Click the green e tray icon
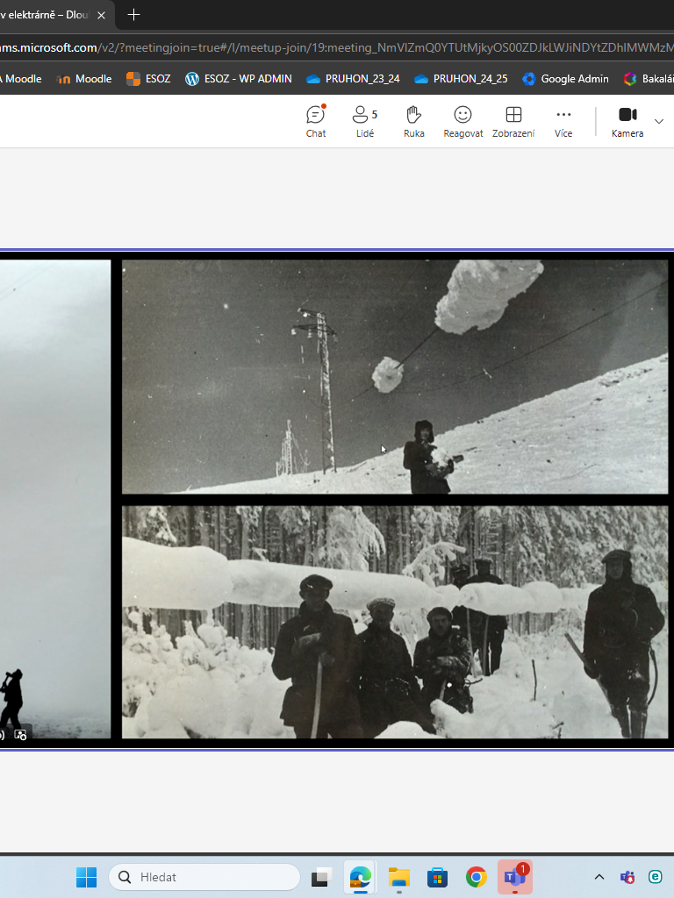The image size is (674, 898). pos(655,877)
